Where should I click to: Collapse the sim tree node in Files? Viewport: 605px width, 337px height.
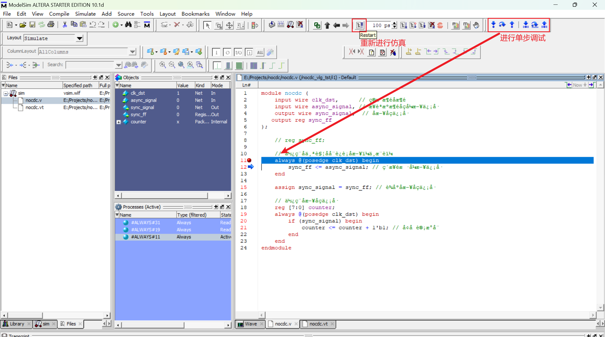click(x=6, y=93)
